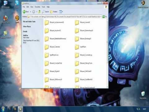Open the Blizzard_AchievementUI folder

point(54,22)
